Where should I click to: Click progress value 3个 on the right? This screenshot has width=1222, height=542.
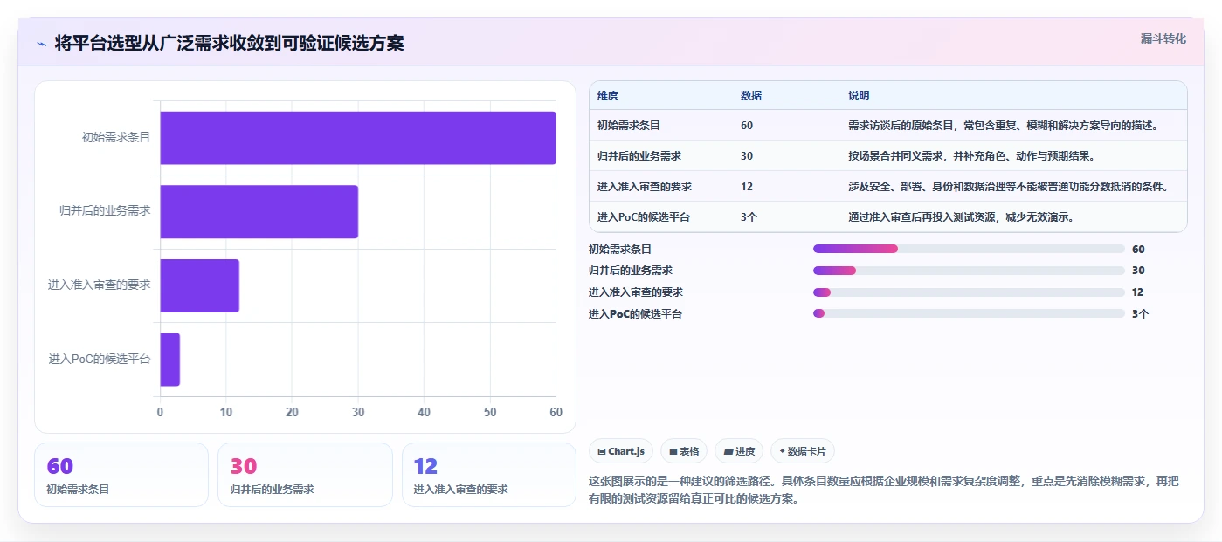(x=1140, y=313)
